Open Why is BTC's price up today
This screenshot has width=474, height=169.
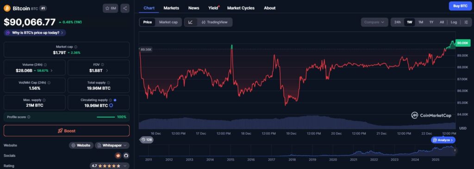pos(35,33)
